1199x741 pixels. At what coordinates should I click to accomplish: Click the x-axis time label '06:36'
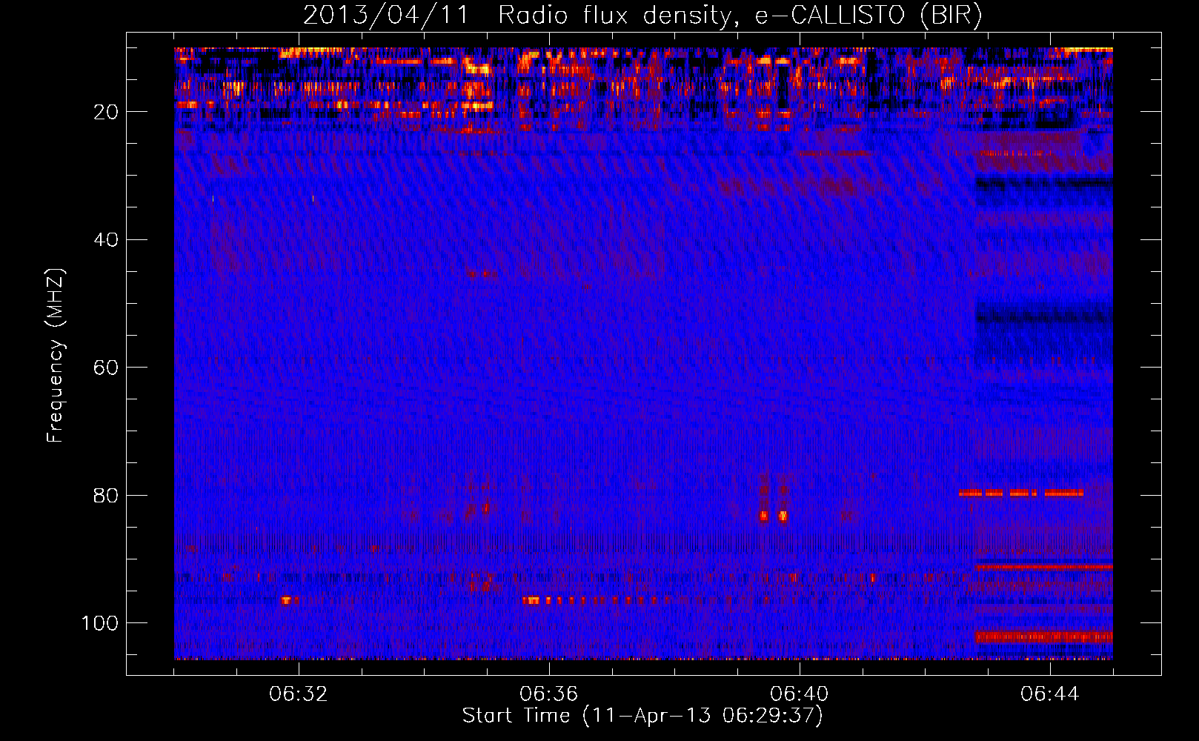click(549, 694)
